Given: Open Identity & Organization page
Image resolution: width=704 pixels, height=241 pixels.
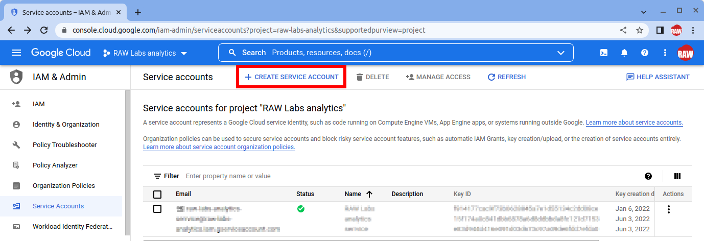Looking at the screenshot, I should tap(61, 125).
